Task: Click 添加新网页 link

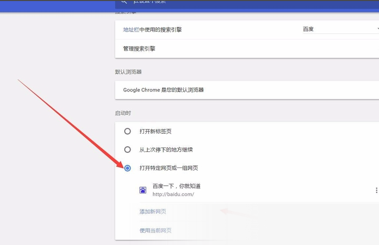Action: point(153,212)
